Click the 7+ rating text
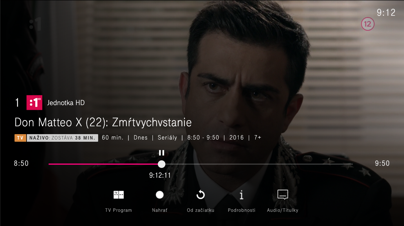404x226 pixels. (258, 138)
